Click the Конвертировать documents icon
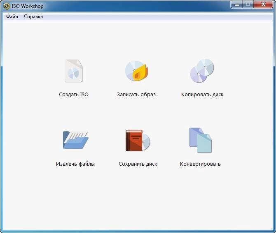 click(200, 140)
